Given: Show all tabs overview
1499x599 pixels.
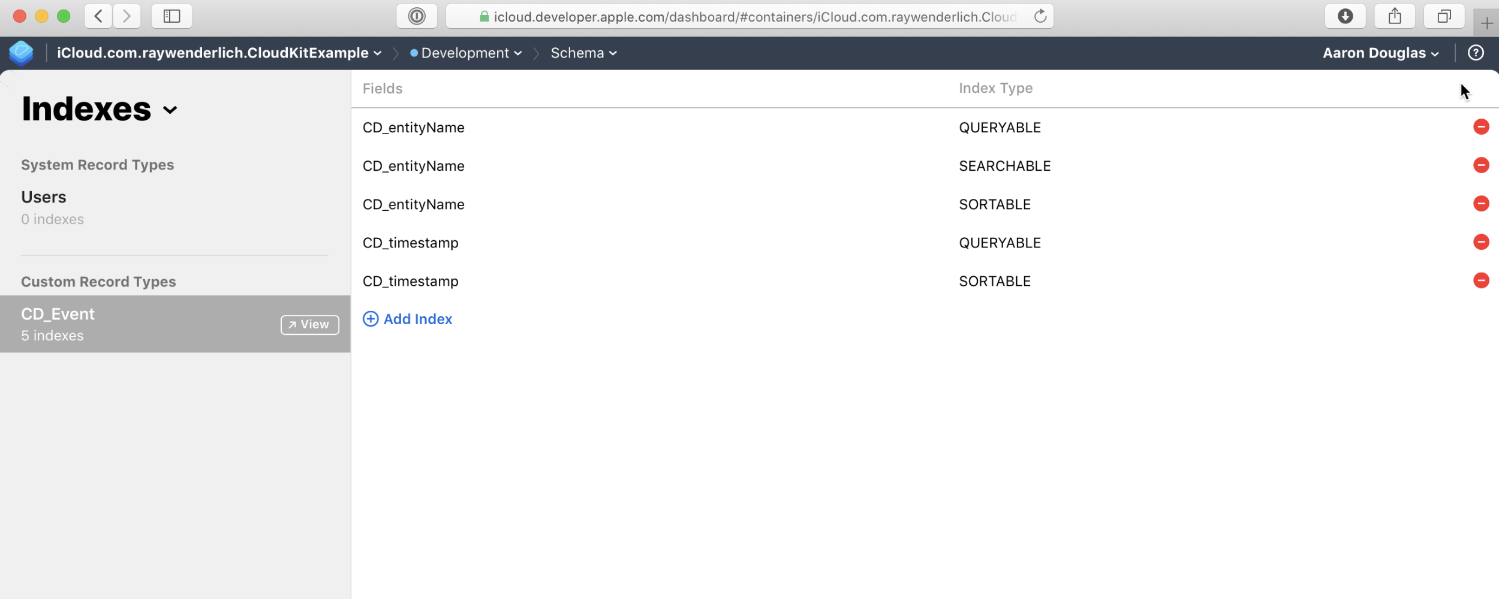Looking at the screenshot, I should (x=1444, y=16).
